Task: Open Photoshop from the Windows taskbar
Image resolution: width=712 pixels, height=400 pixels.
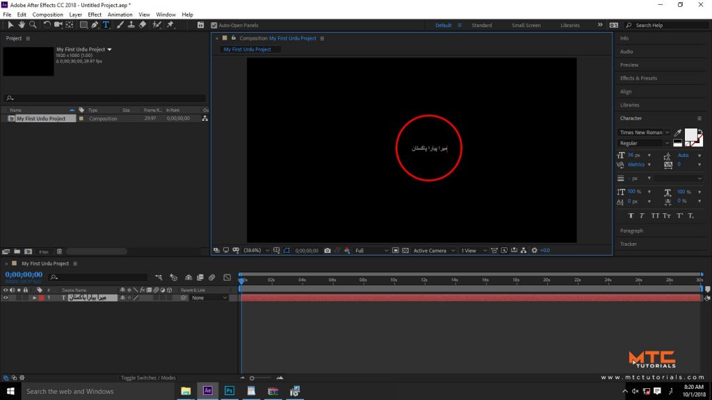Action: point(229,391)
